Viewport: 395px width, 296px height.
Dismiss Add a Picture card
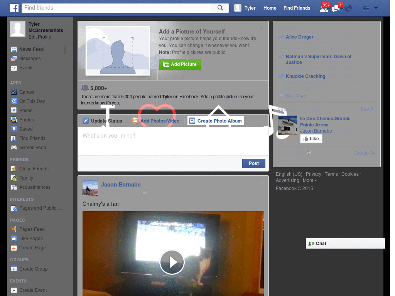(x=262, y=28)
